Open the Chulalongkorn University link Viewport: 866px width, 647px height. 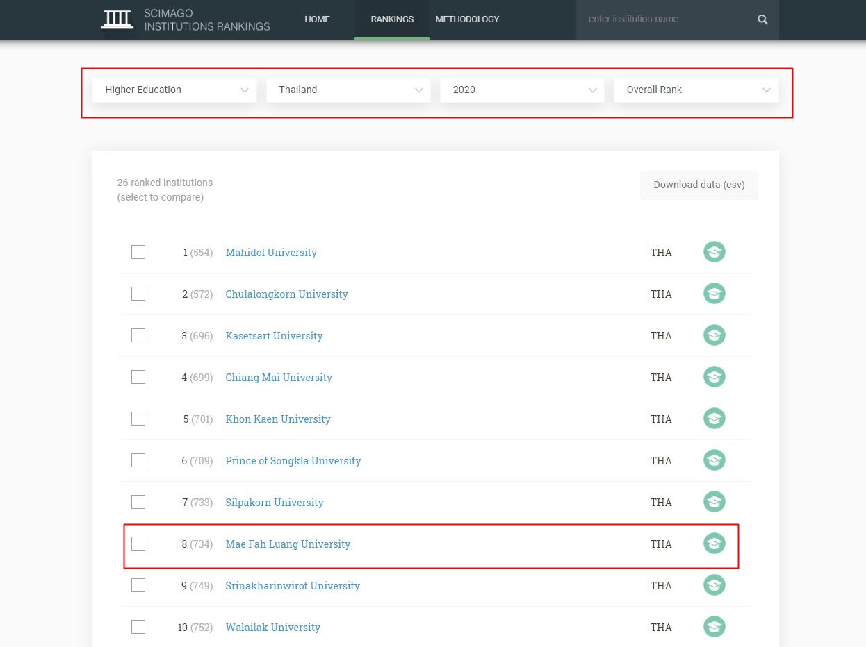coord(286,294)
